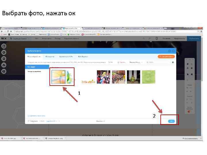Switch to the fourth tab in photo dialog
The image size is (207, 155).
coord(83,57)
